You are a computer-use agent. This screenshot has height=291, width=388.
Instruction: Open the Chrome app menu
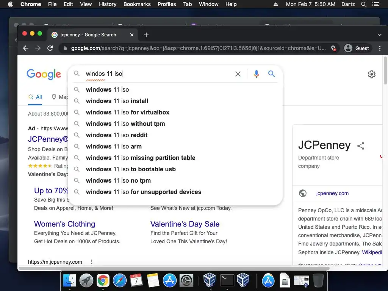coord(31,4)
